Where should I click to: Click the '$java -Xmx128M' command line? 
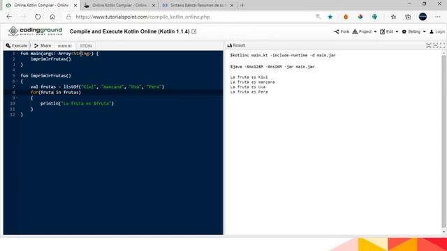(272, 67)
